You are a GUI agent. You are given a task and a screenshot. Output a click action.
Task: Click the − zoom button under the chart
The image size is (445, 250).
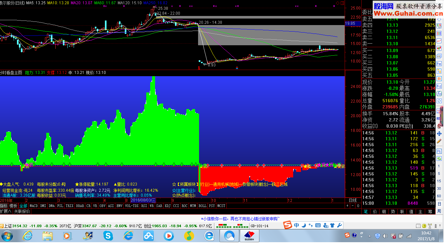(x=353, y=206)
